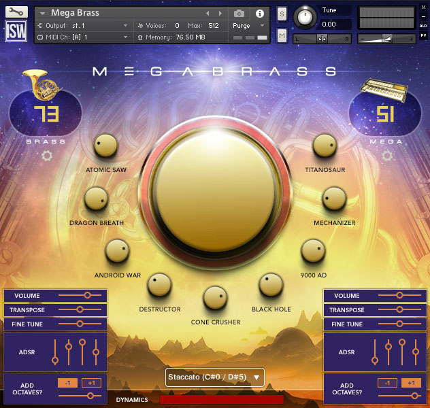Screen dimensions: 430x408
Task: Click the Brass layer value 73
Action: pos(46,114)
